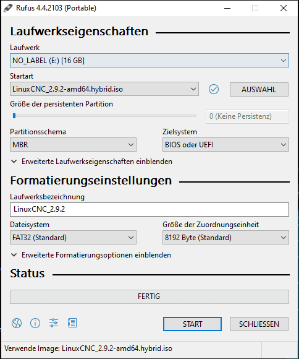Open the Laufwerk device dropdown

pyautogui.click(x=149, y=61)
